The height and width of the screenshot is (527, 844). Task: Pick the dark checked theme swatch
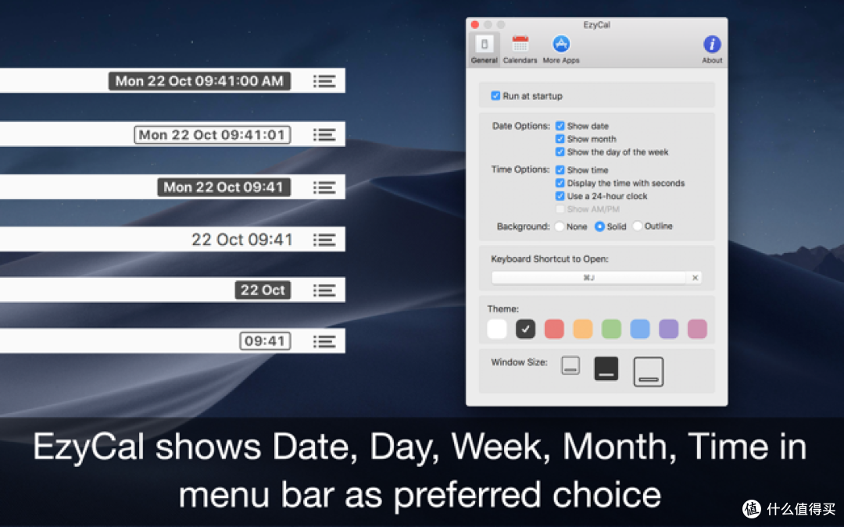[x=525, y=329]
